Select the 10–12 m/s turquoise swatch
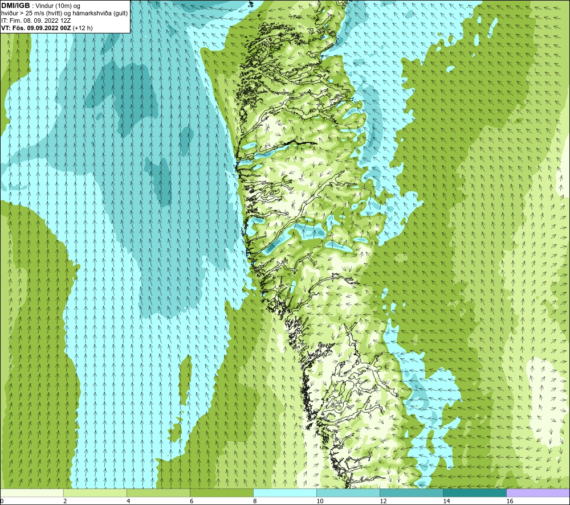Screen dimensions: 570x505 [348, 492]
